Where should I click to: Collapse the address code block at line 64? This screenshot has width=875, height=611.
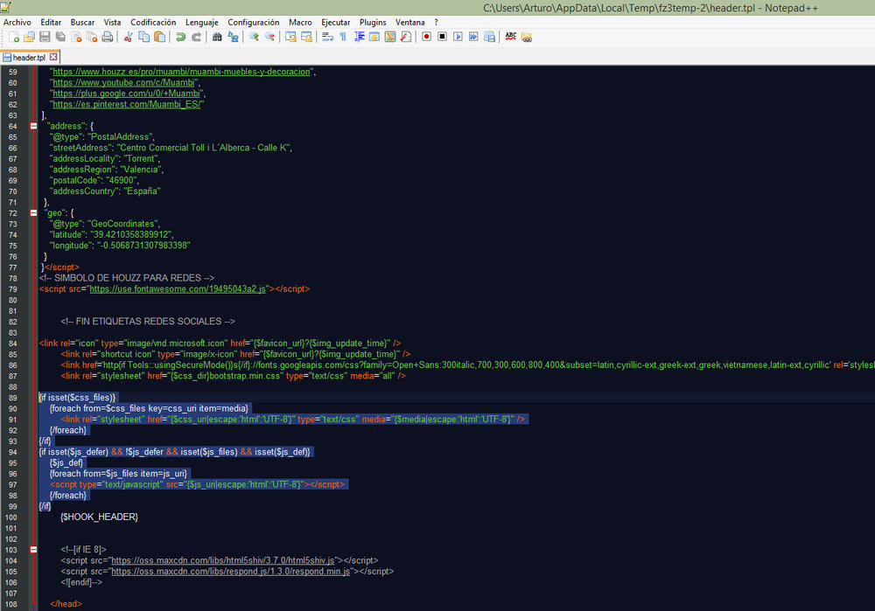32,125
